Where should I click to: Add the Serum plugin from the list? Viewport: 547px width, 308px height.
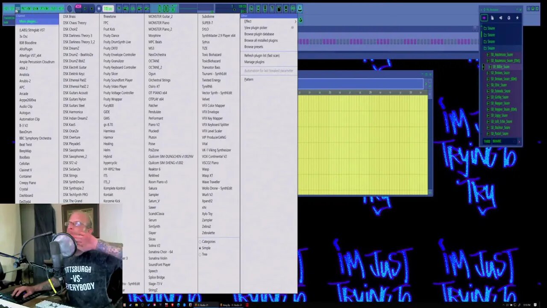(x=153, y=220)
